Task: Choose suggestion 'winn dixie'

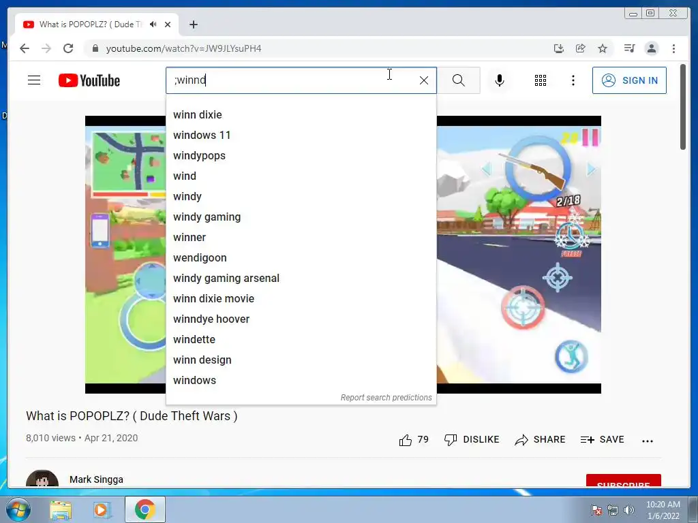Action: pyautogui.click(x=301, y=114)
